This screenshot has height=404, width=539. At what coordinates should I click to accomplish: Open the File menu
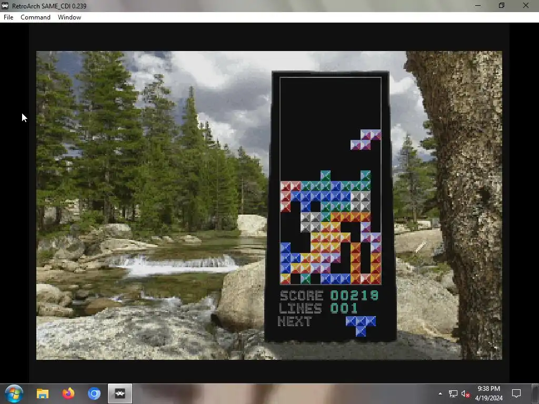[x=8, y=17]
